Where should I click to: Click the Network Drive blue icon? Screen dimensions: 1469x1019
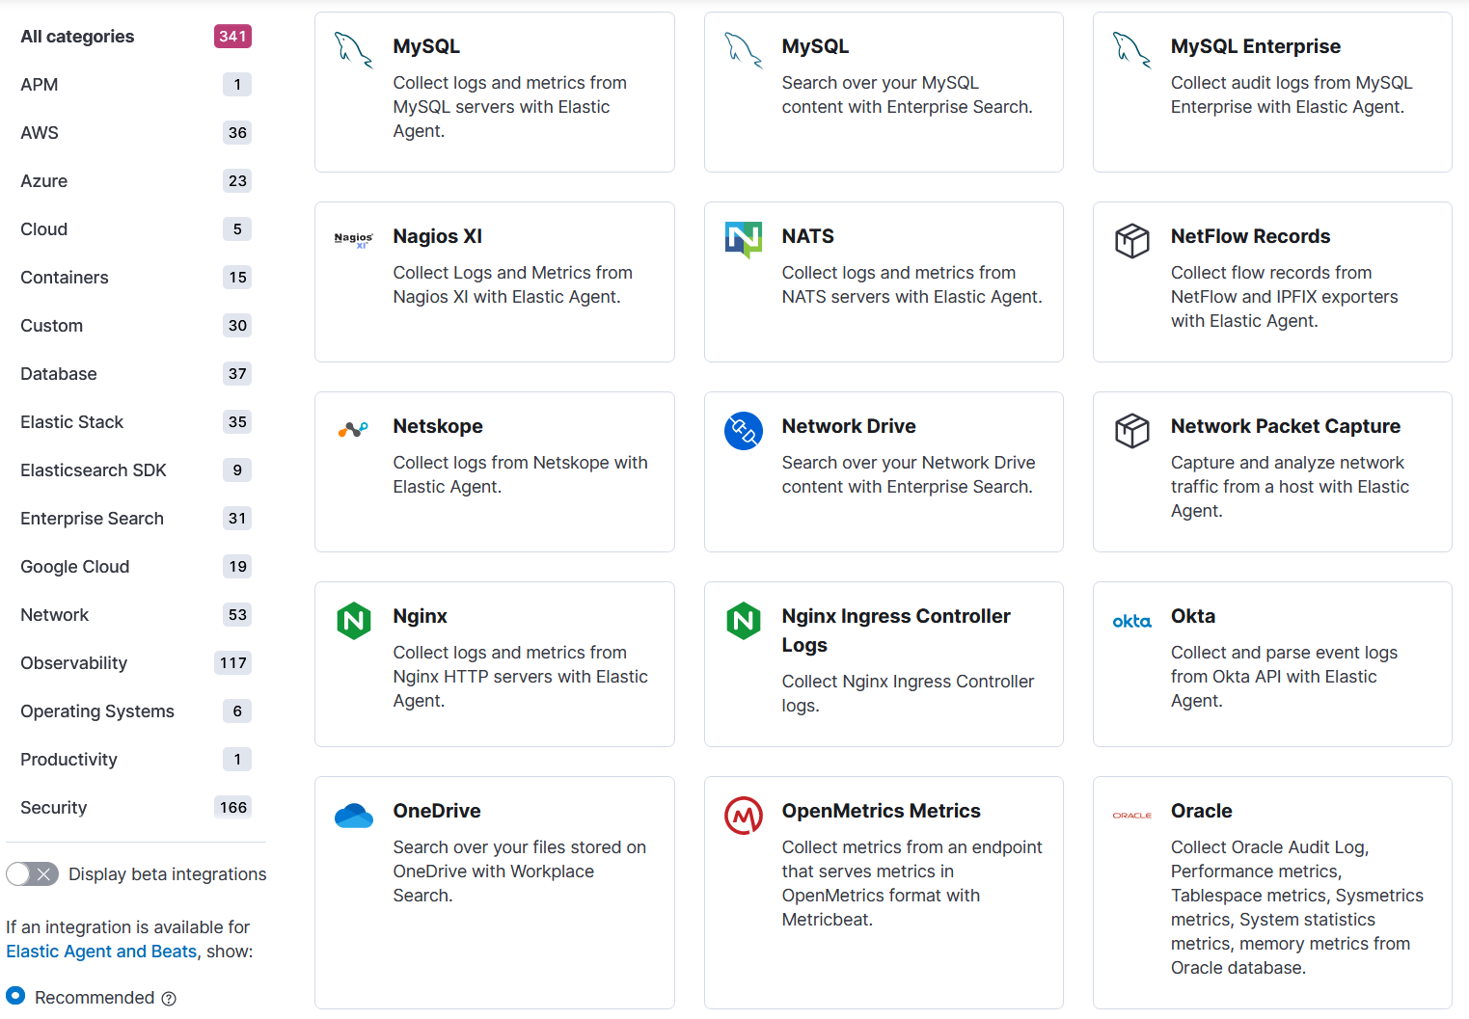point(744,430)
